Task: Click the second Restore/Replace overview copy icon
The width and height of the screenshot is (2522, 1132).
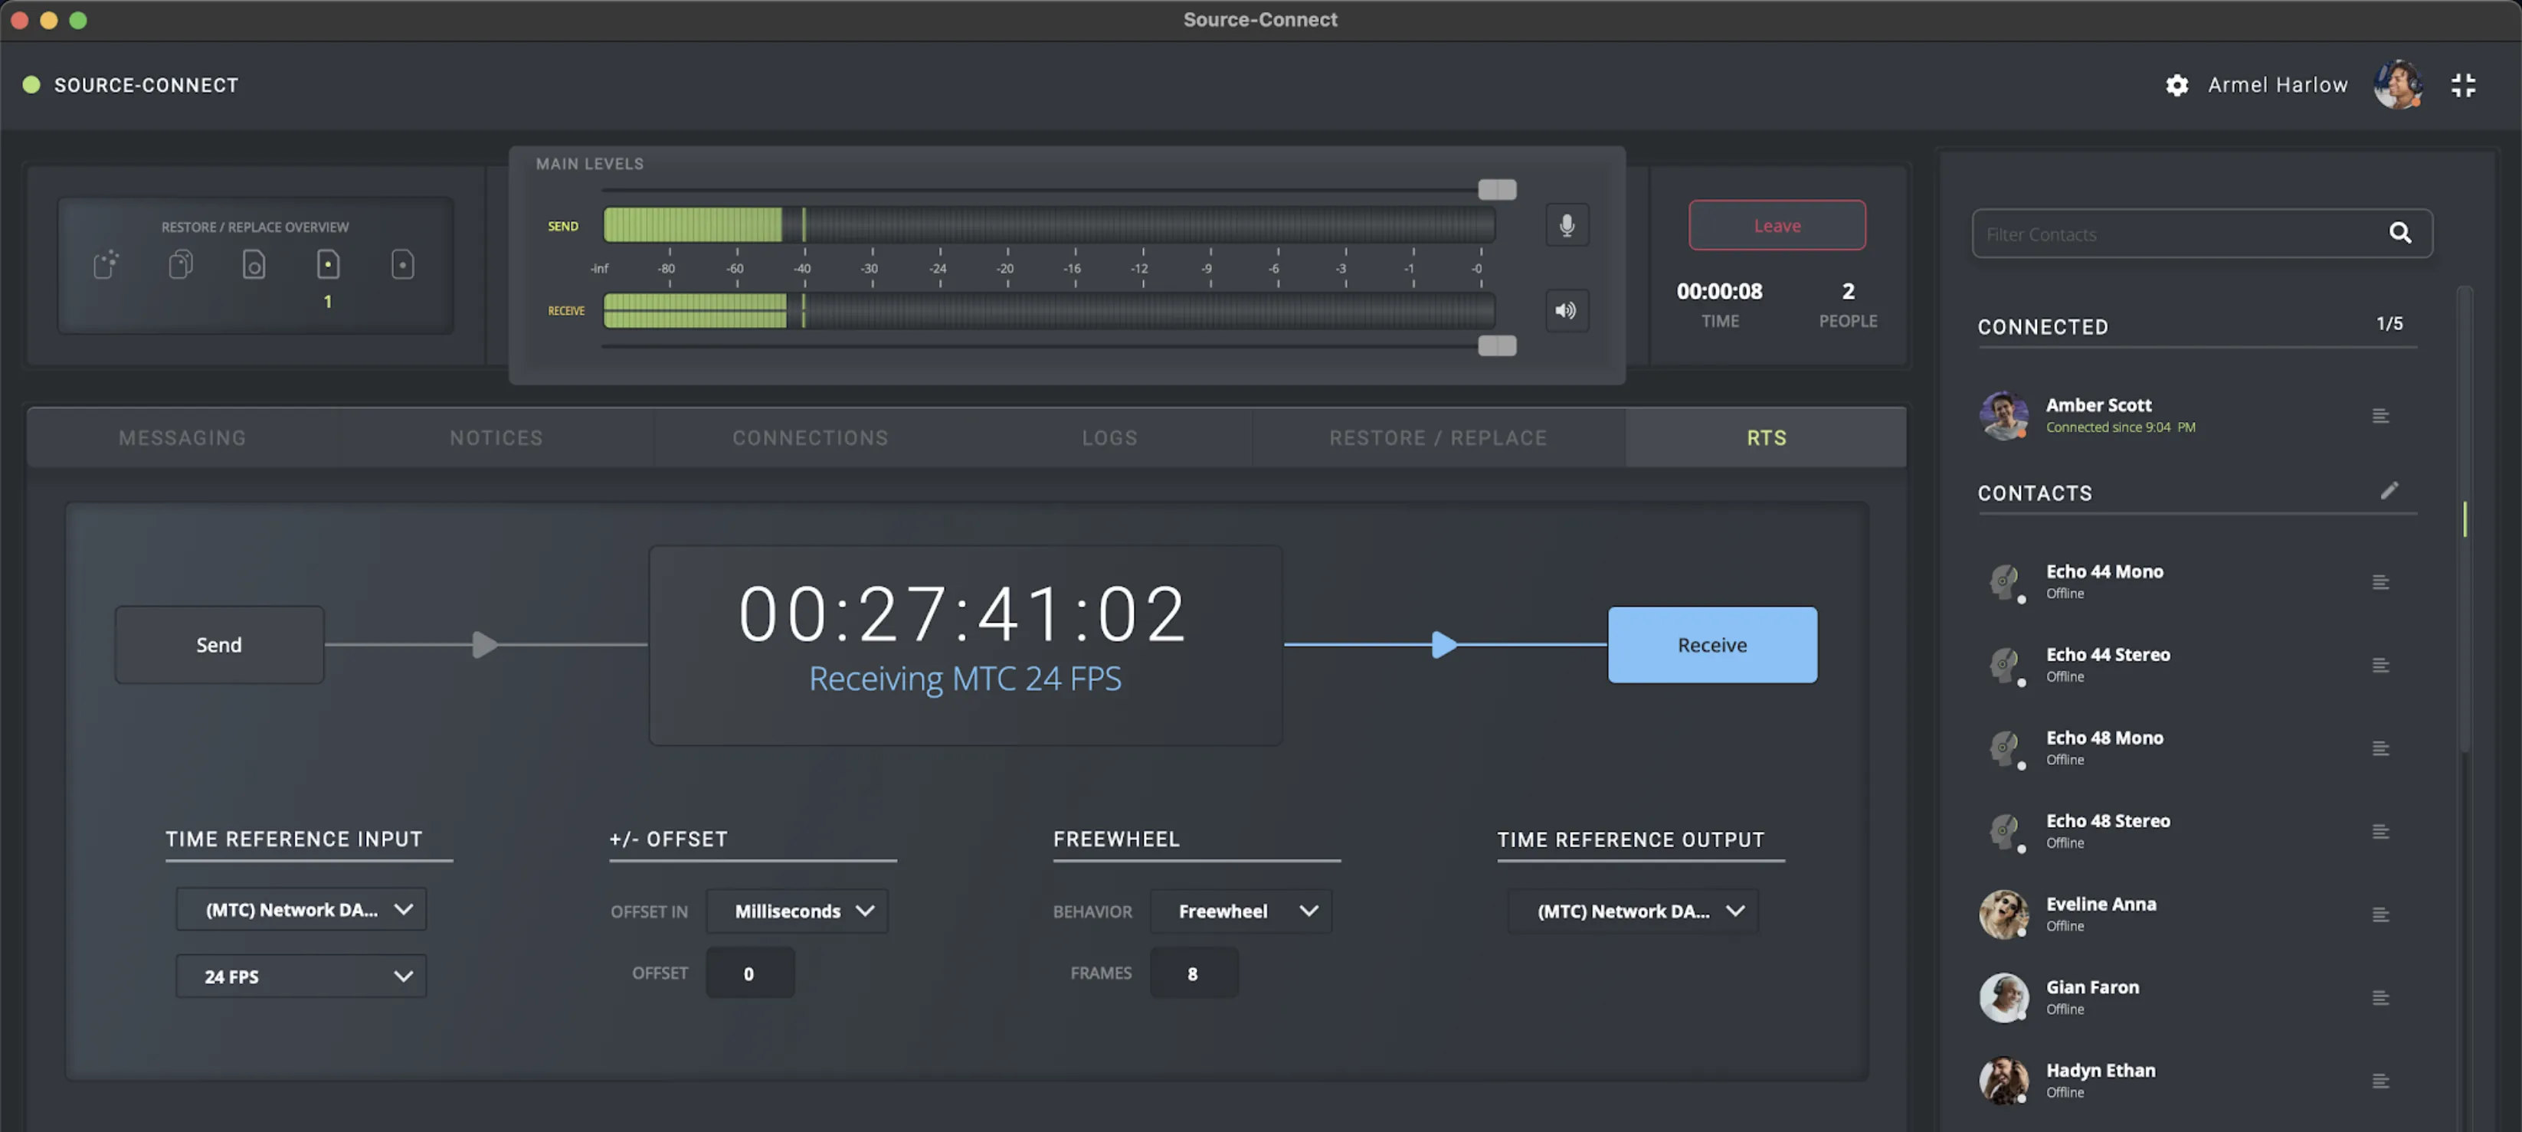Action: pyautogui.click(x=180, y=264)
